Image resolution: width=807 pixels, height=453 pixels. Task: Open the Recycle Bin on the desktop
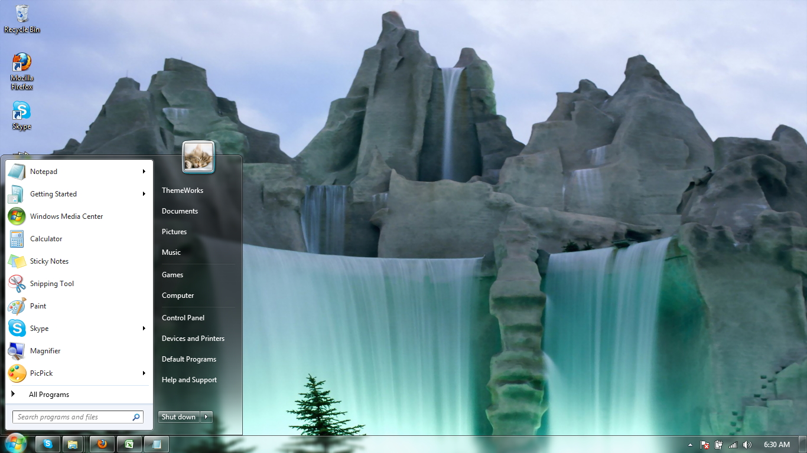coord(21,13)
